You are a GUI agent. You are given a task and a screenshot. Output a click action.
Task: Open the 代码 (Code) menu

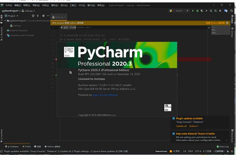pyautogui.click(x=46, y=6)
